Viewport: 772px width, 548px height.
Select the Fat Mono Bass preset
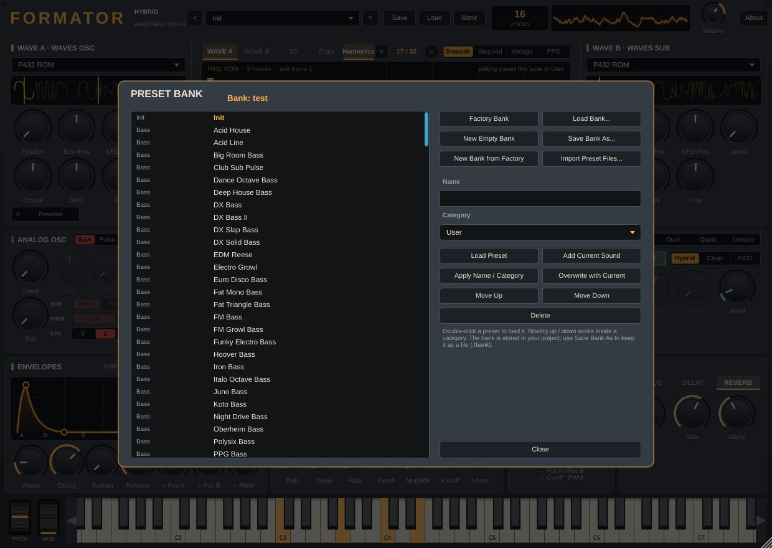tap(278, 292)
